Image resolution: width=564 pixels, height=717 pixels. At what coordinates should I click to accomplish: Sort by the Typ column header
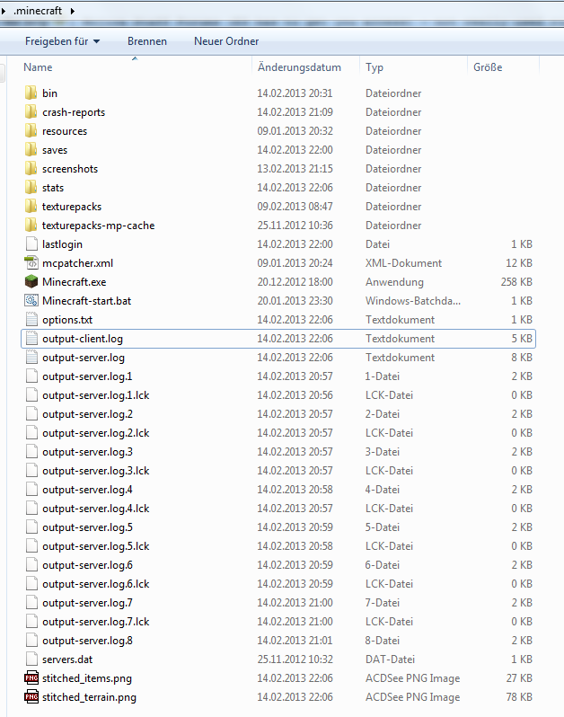coord(375,67)
